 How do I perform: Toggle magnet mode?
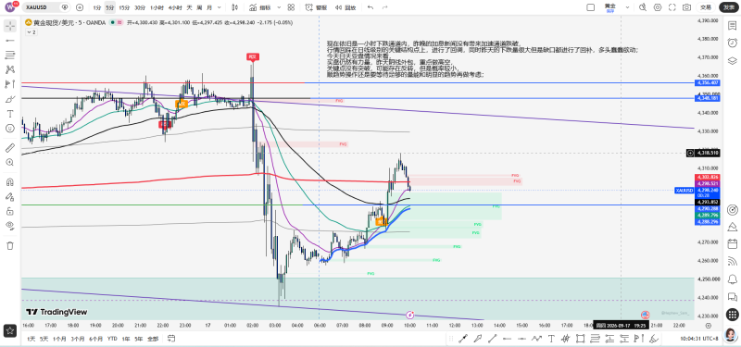[x=9, y=181]
